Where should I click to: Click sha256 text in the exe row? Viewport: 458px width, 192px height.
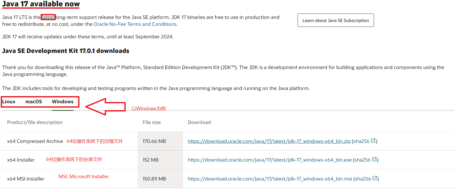coord(362,160)
